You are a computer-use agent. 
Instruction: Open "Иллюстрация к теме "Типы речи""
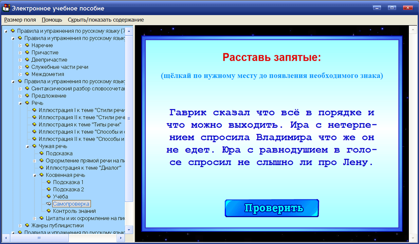[79, 124]
